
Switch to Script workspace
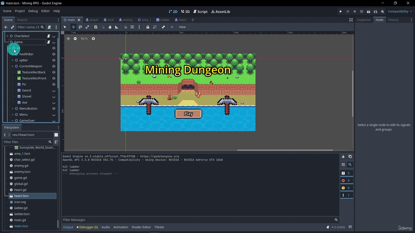[200, 11]
